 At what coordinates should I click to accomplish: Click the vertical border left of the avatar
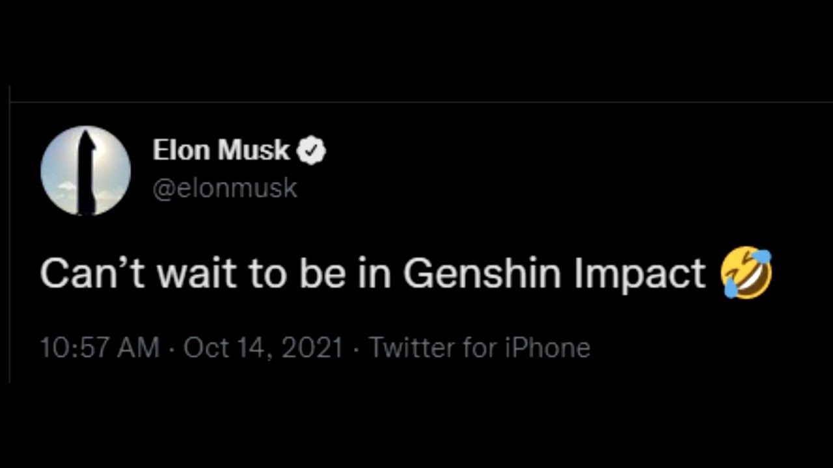[10, 234]
